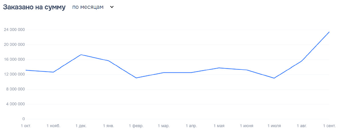The width and height of the screenshot is (342, 135).
Task: Select the line peak at 1 дек.
Action: click(x=81, y=55)
